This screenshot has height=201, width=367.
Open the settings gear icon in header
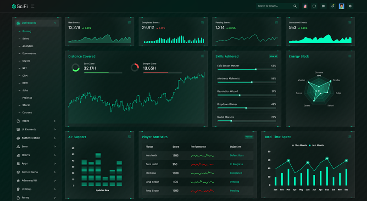(350, 6)
